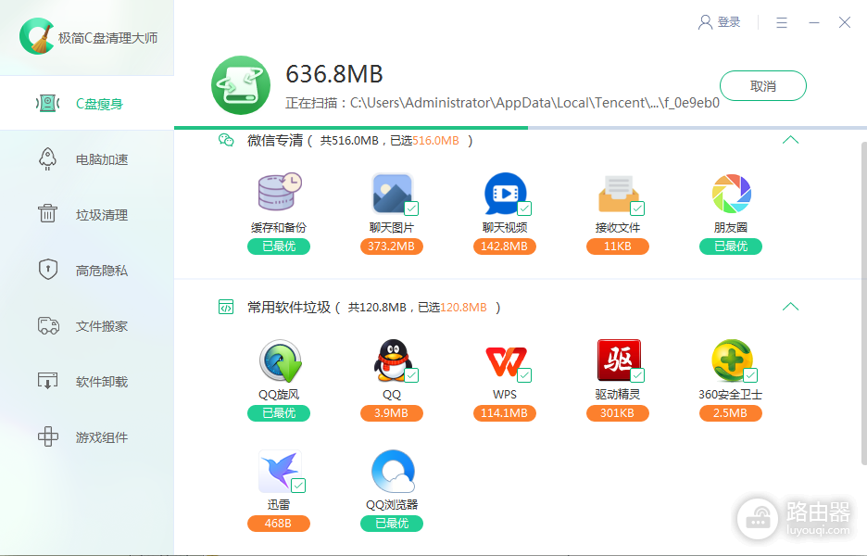Minimize the cleaner window
This screenshot has width=867, height=556.
pyautogui.click(x=814, y=22)
